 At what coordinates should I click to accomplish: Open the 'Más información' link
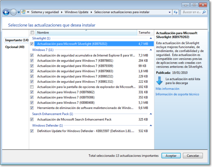(x=167, y=89)
